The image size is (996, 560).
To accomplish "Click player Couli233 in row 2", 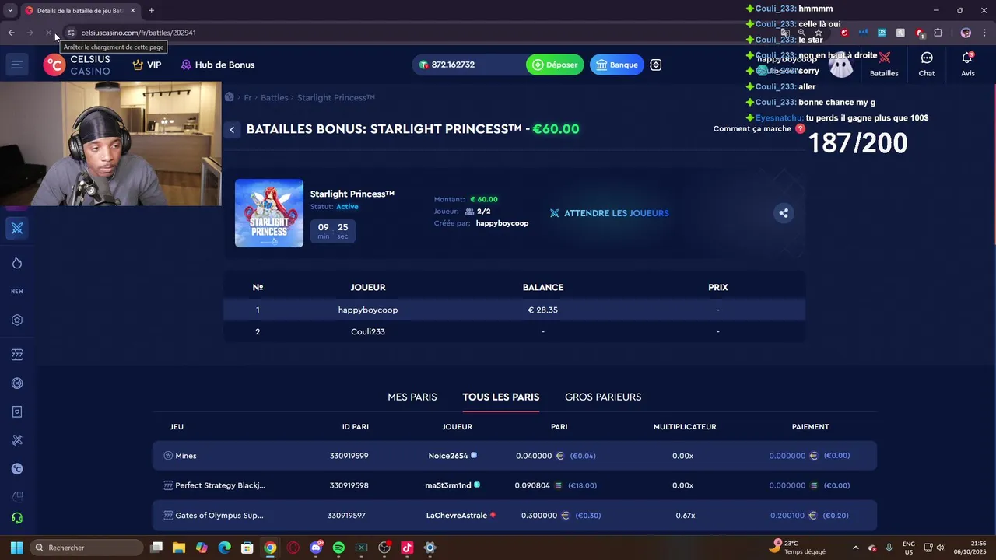I will (x=368, y=331).
